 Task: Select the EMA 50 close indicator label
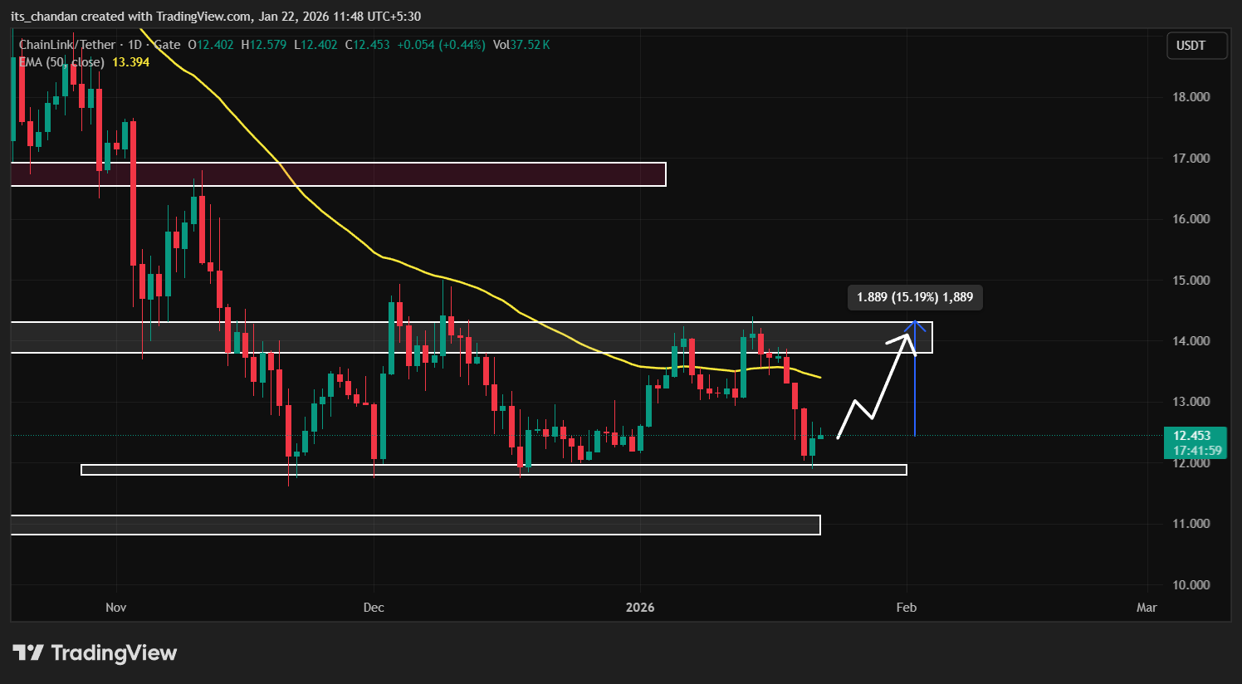(x=61, y=62)
